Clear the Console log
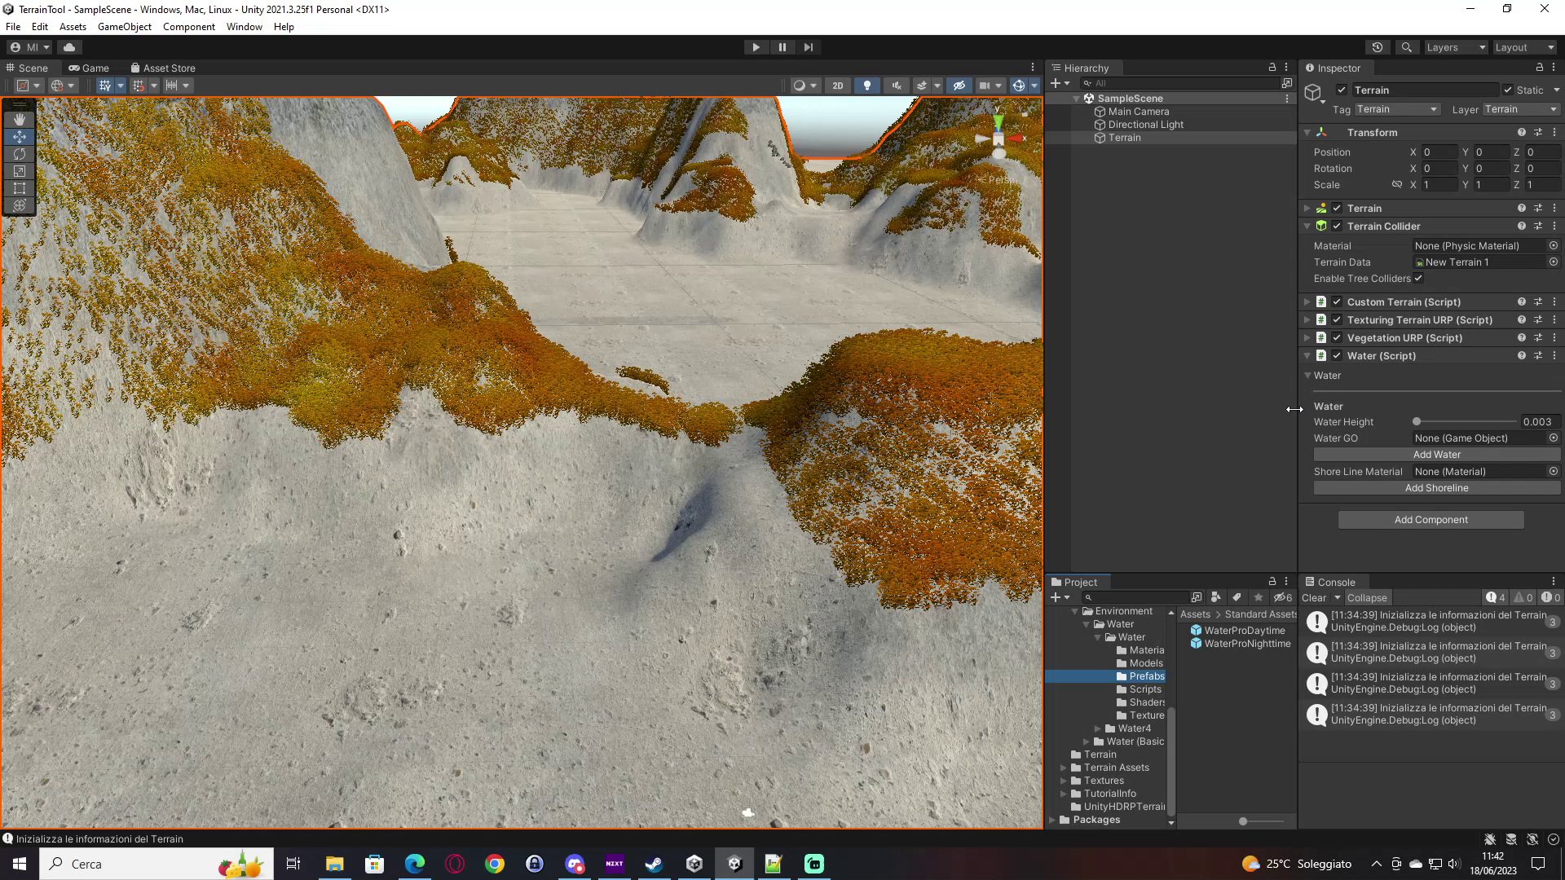Image resolution: width=1565 pixels, height=880 pixels. tap(1314, 597)
